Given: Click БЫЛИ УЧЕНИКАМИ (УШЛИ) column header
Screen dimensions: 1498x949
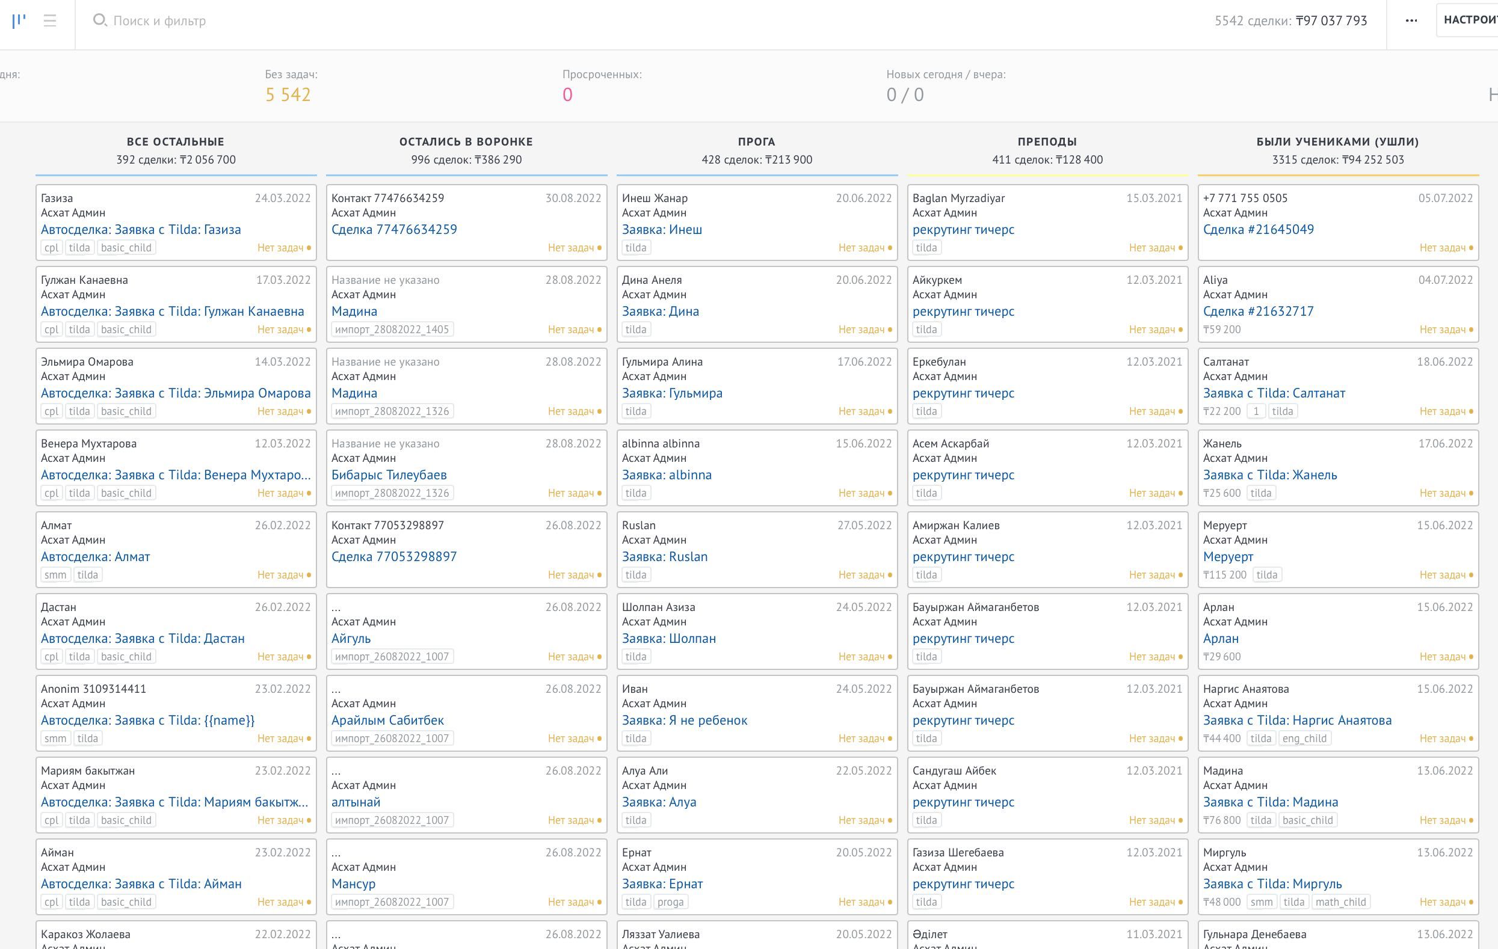Looking at the screenshot, I should click(x=1337, y=142).
